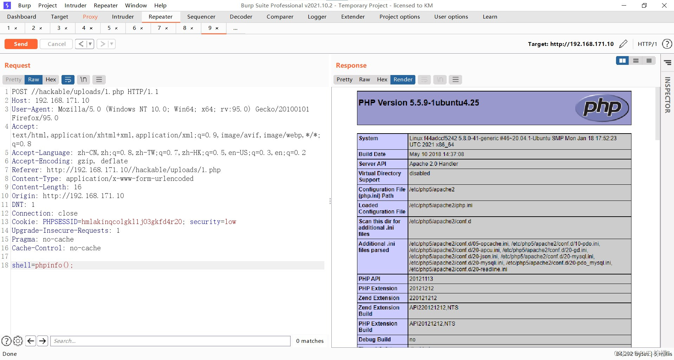
Task: Focus the request Search field
Action: point(170,341)
